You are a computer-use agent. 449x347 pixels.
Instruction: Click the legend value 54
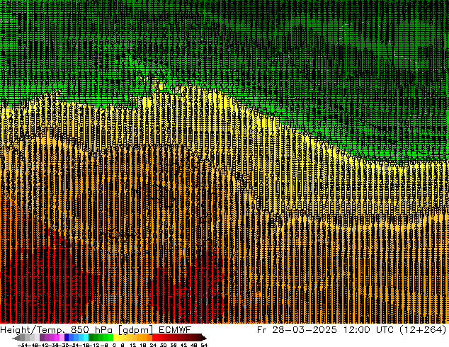pyautogui.click(x=204, y=346)
